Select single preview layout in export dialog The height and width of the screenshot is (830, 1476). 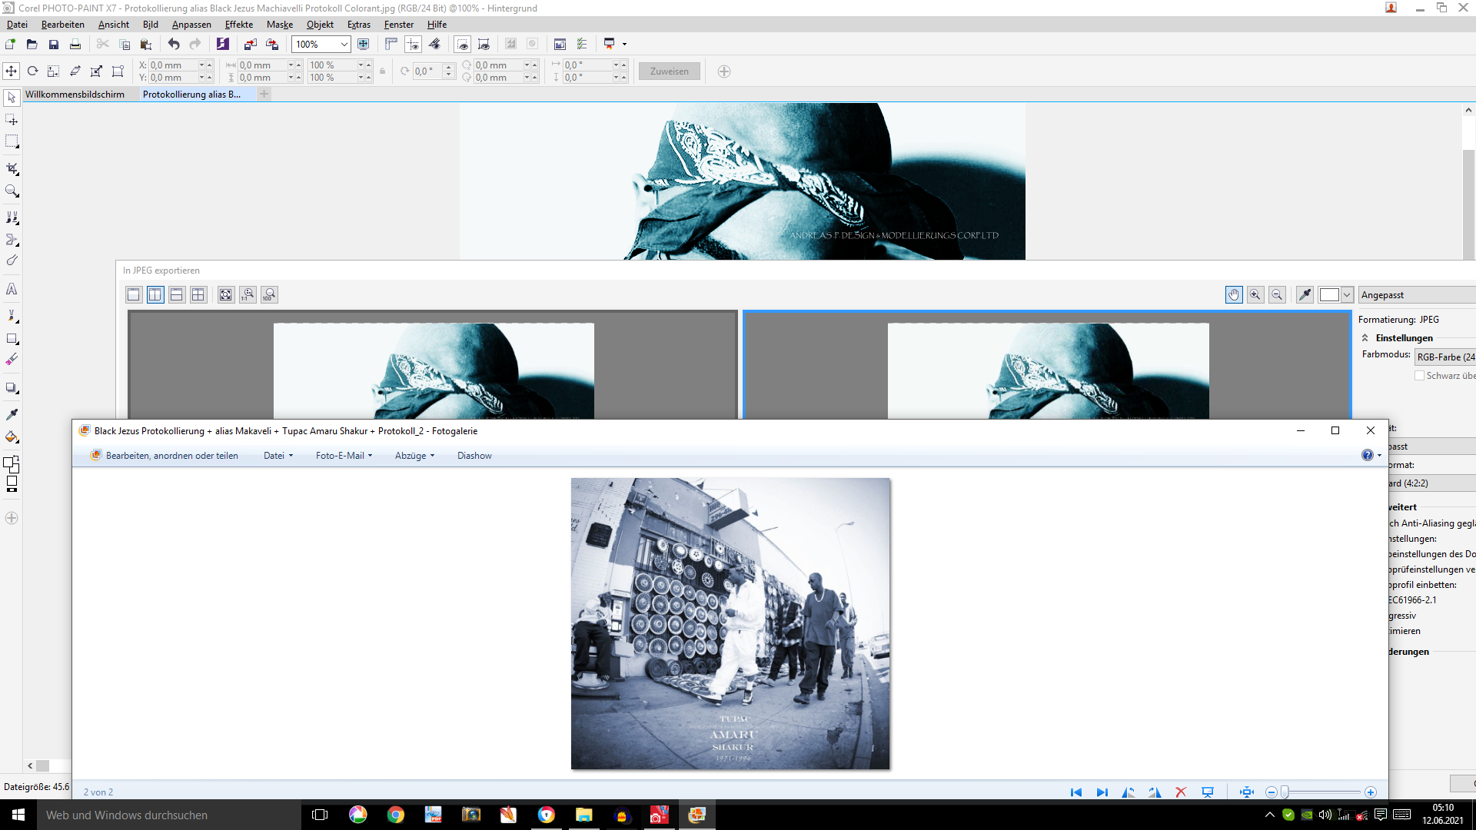[134, 295]
